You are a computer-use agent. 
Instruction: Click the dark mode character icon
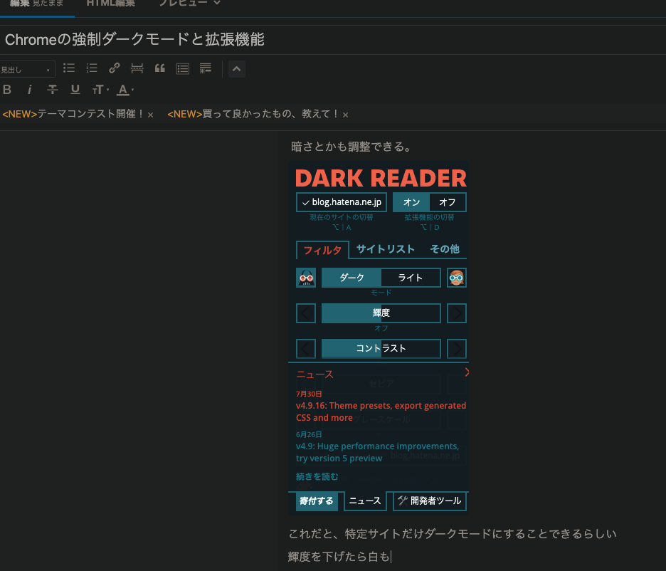pos(306,278)
